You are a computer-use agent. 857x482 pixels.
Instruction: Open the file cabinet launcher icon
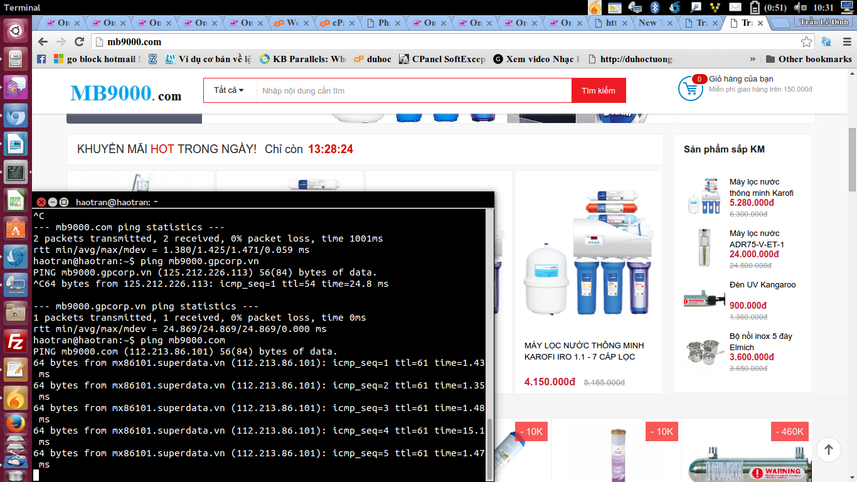point(16,60)
